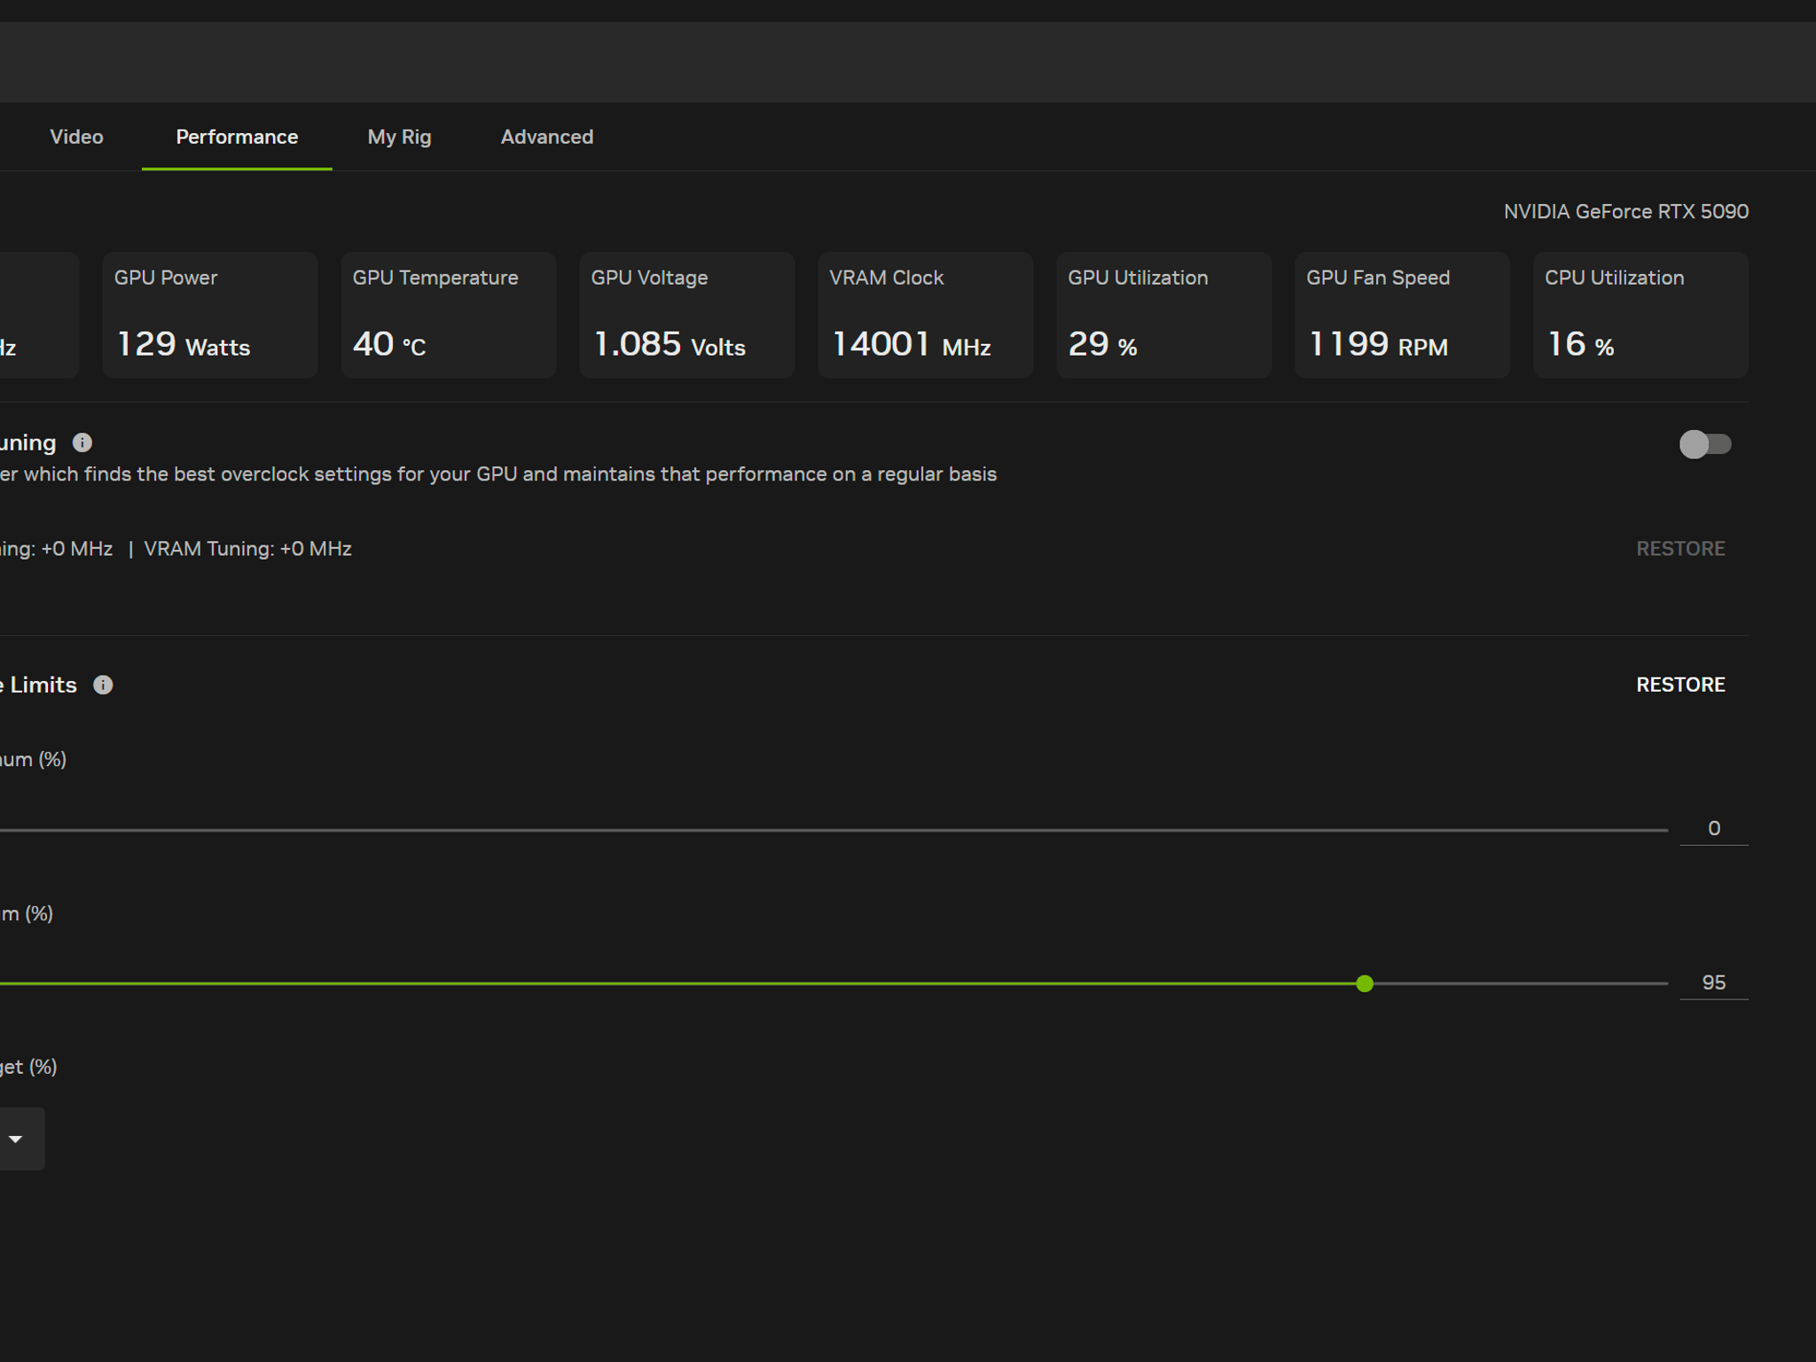The width and height of the screenshot is (1816, 1362).
Task: Open the Advanced tab
Action: (547, 137)
